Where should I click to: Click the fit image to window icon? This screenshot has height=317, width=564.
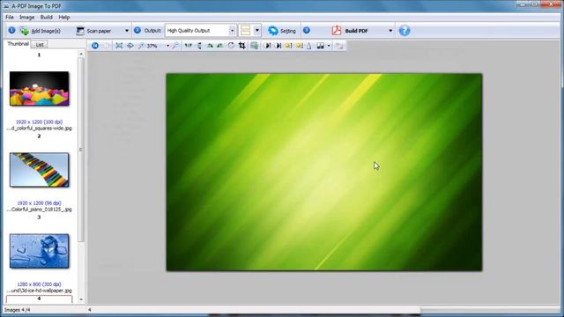click(x=119, y=46)
